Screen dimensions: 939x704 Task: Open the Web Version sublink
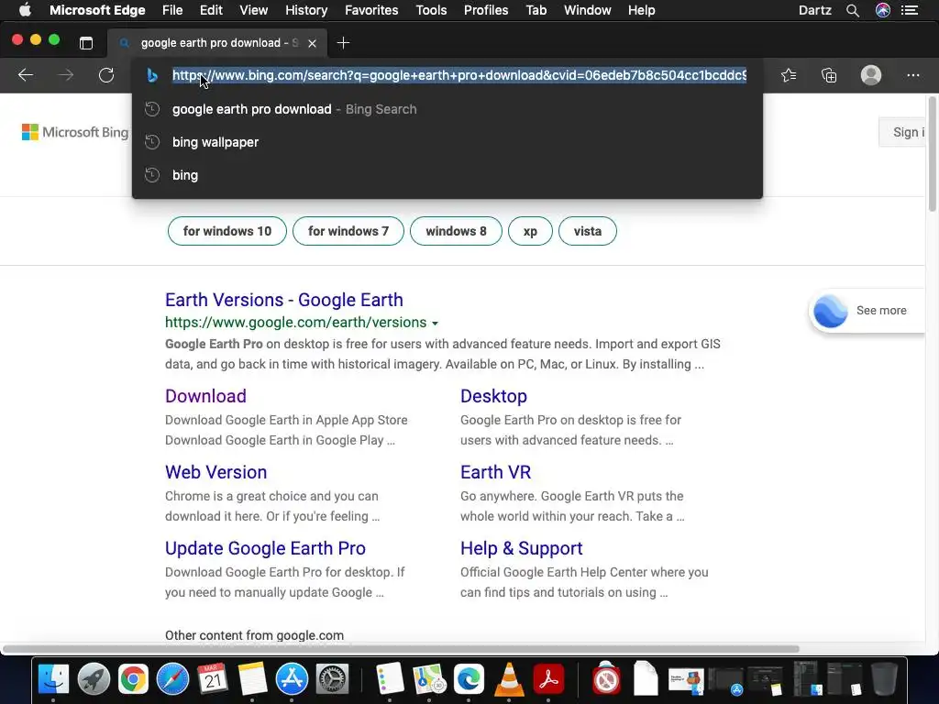(x=215, y=472)
